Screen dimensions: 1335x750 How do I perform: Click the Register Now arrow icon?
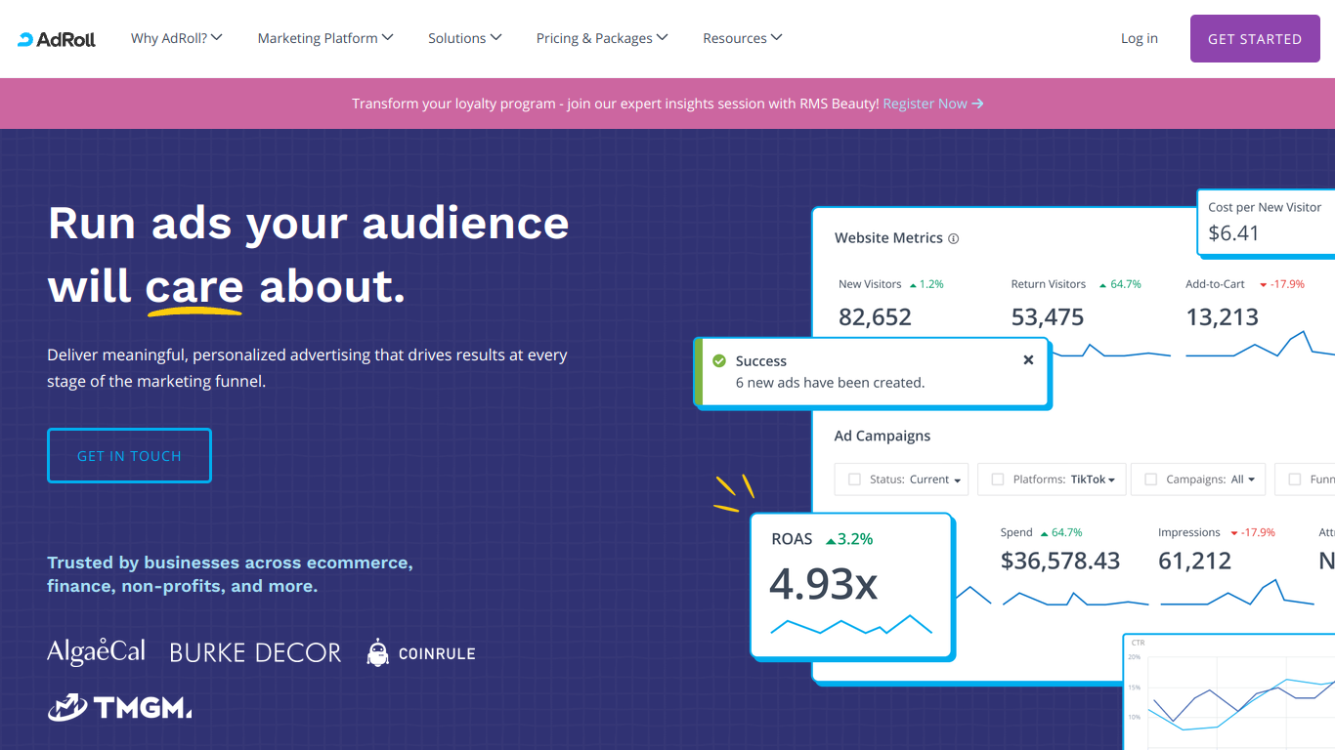pyautogui.click(x=978, y=104)
